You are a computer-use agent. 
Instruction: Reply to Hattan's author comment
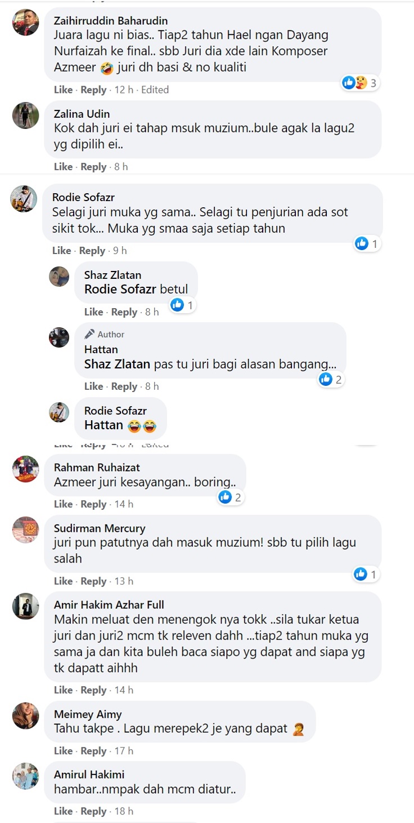click(x=124, y=386)
